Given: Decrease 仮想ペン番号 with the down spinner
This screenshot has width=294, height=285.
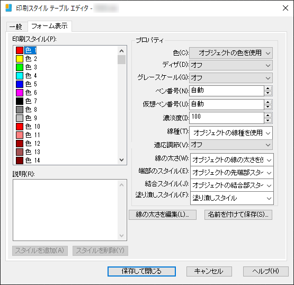Looking at the screenshot, I should point(268,107).
